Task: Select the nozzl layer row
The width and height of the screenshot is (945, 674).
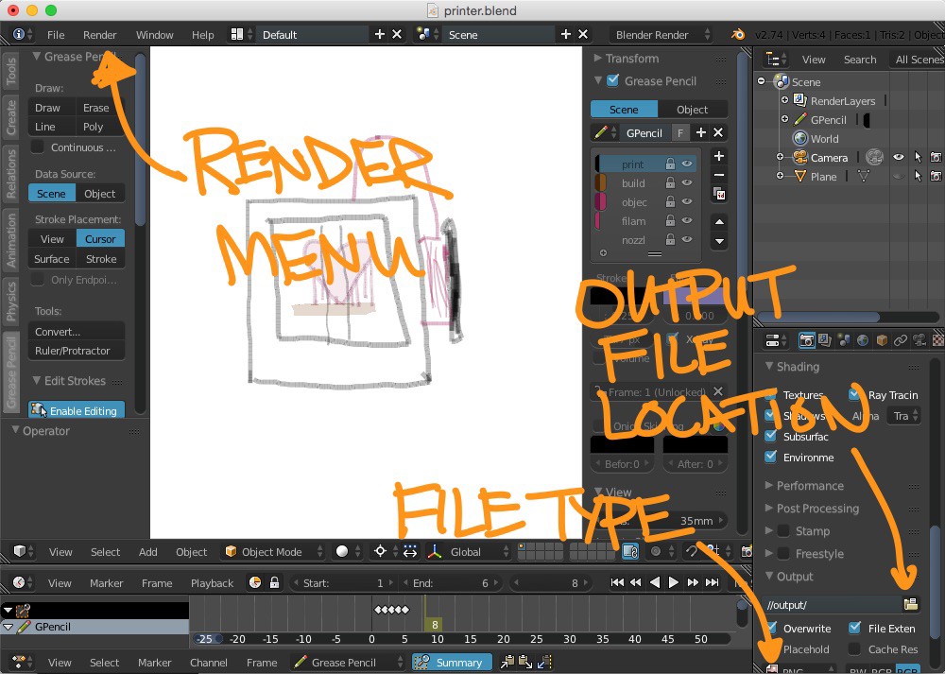Action: (646, 240)
